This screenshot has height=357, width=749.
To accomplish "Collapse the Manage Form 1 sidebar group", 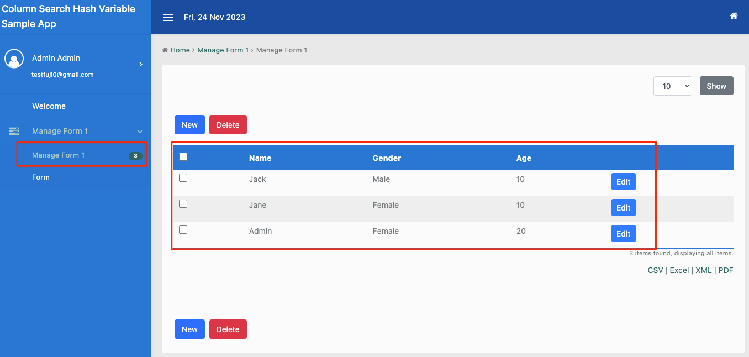I will [x=140, y=132].
